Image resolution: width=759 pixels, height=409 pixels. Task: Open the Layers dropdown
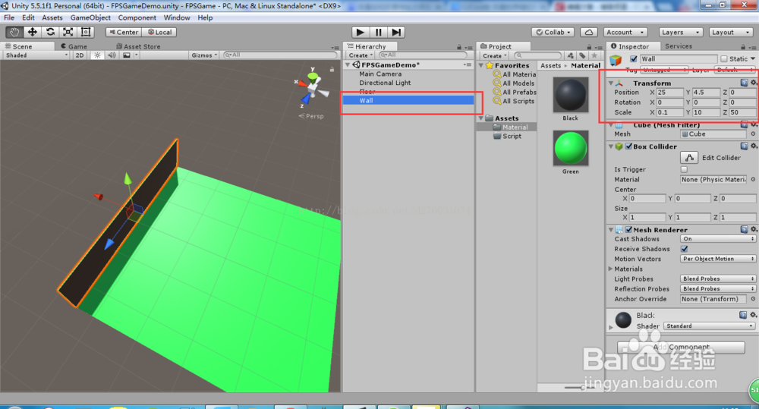click(x=681, y=32)
